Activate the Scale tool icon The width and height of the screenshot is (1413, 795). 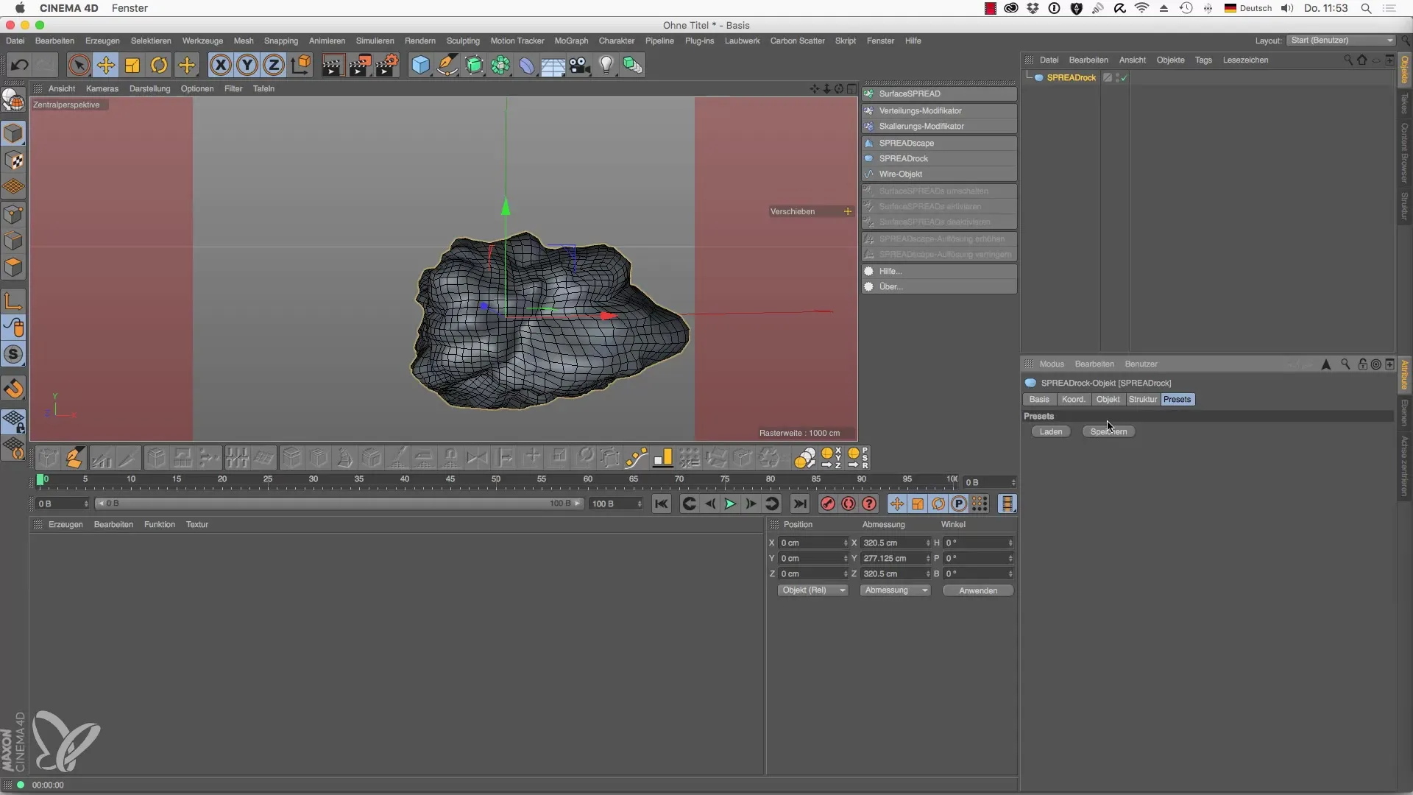132,66
